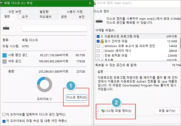This screenshot has height=126, width=181.
Task: Click the blue 사용 중인 공간 color square
Action: coord(5,55)
